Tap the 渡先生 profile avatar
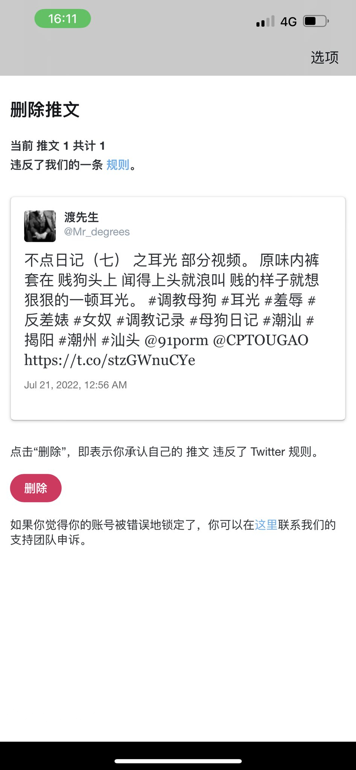 (x=40, y=226)
